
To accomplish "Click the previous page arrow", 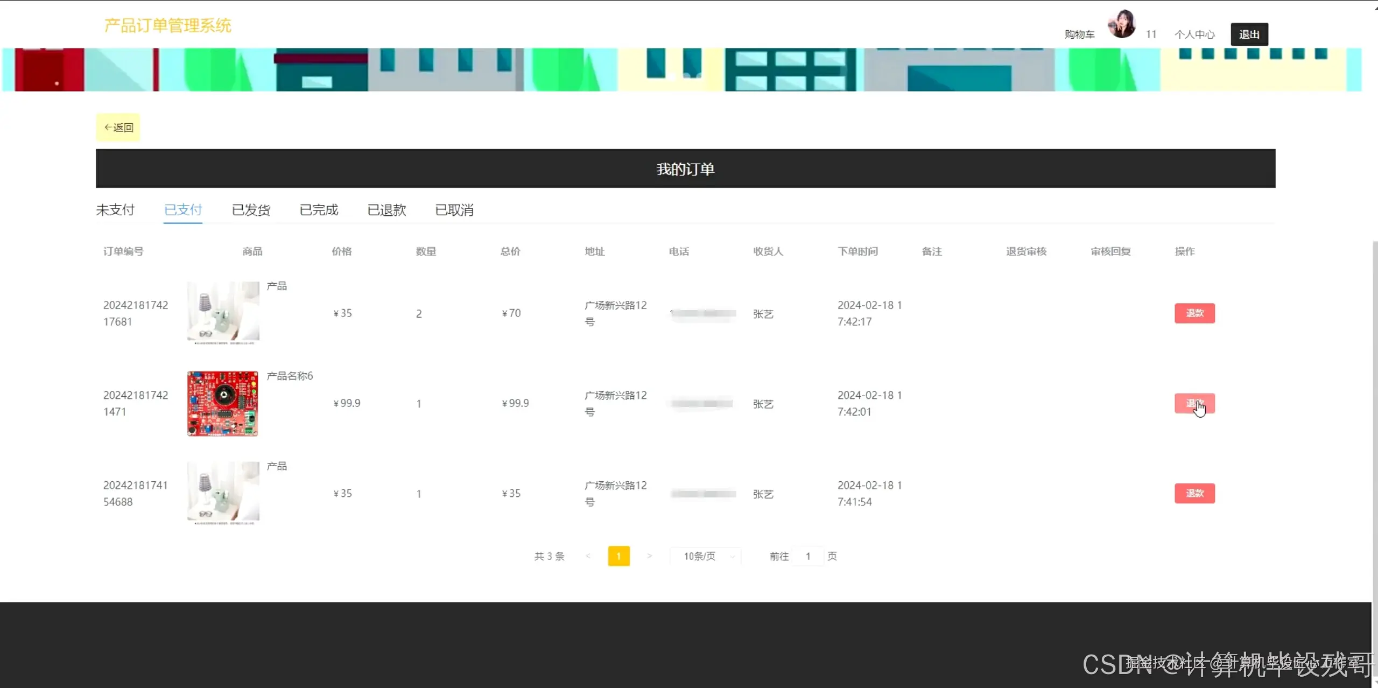I will coord(588,556).
